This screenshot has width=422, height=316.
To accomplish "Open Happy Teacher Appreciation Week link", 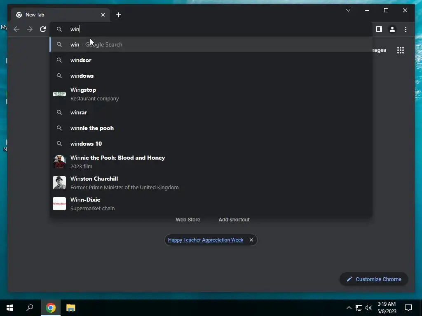I will pyautogui.click(x=205, y=240).
